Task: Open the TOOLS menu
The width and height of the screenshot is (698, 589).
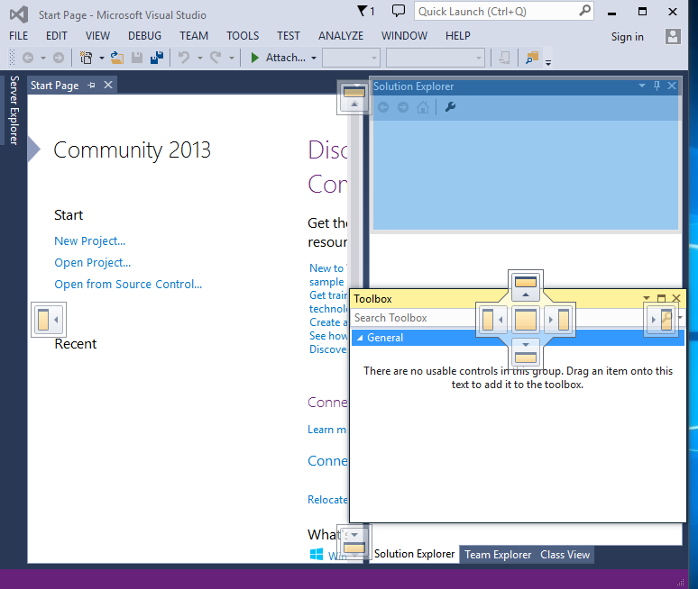Action: point(243,35)
